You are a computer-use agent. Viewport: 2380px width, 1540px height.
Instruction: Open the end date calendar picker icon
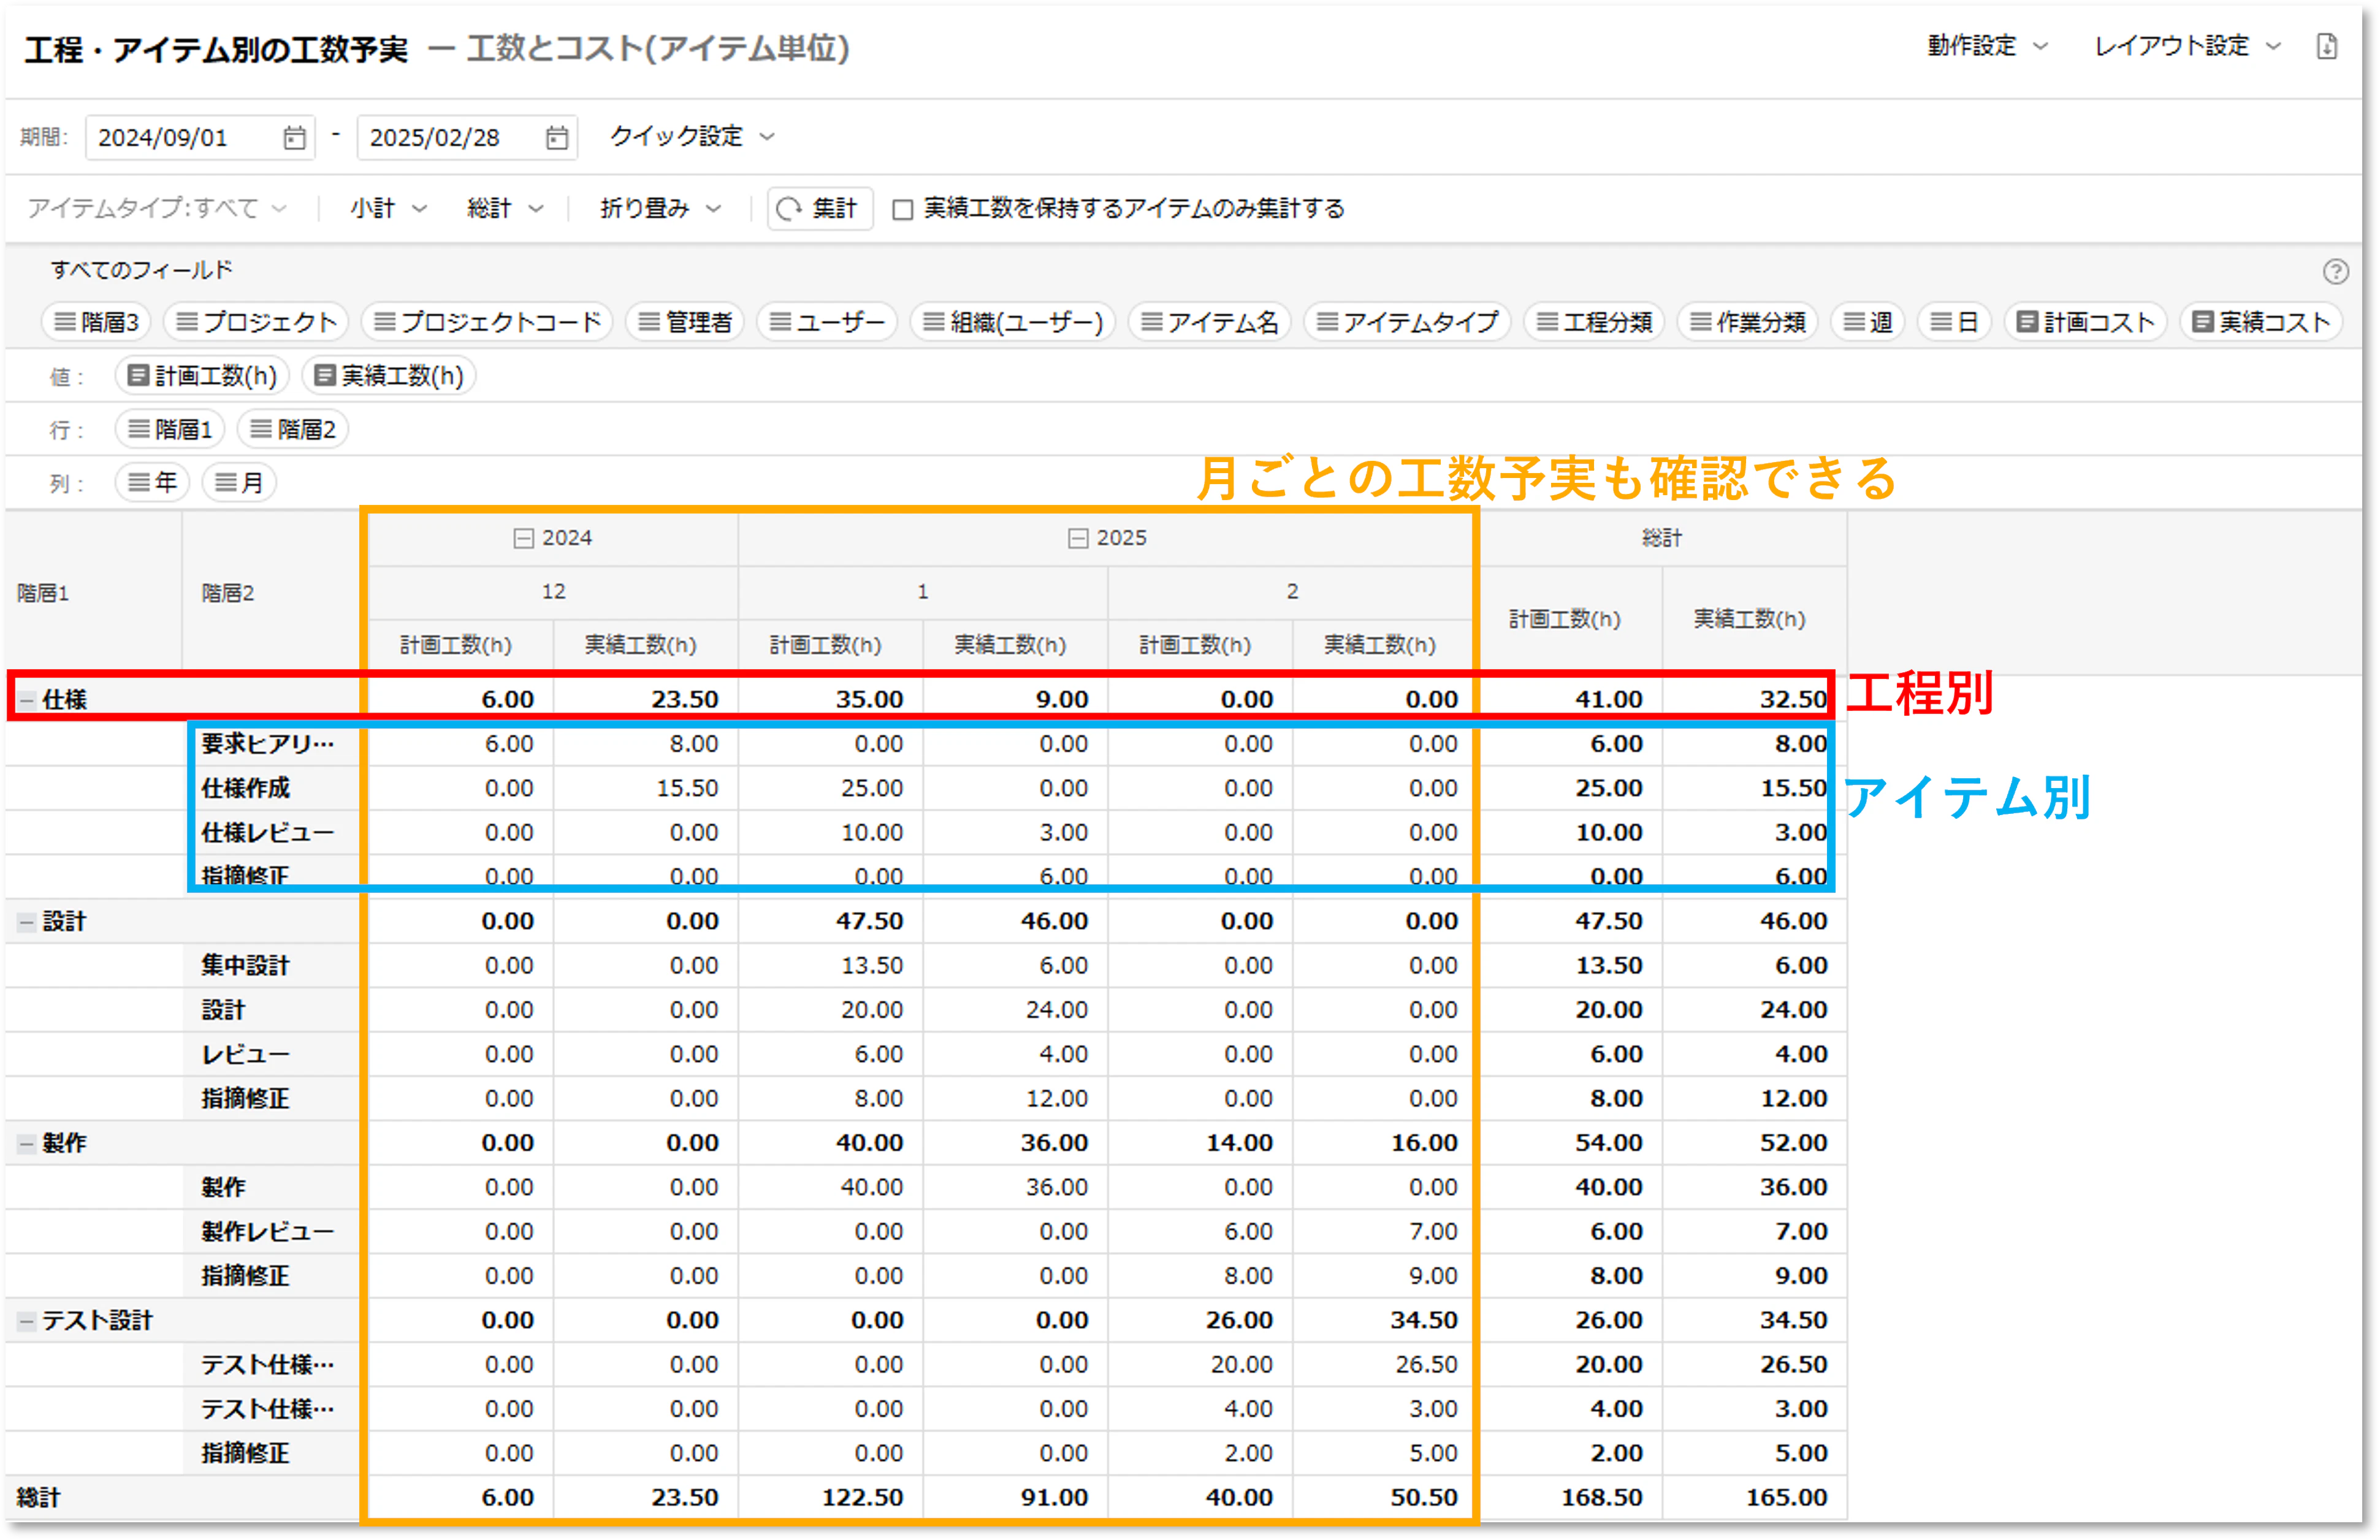tap(557, 138)
